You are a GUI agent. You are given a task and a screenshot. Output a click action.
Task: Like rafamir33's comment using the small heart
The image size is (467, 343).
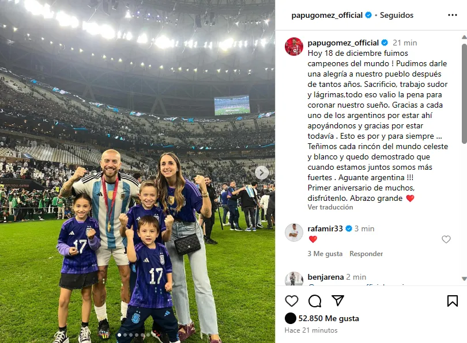pyautogui.click(x=446, y=239)
